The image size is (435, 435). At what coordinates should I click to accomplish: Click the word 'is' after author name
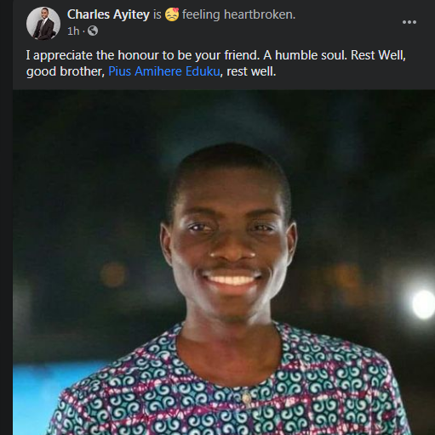(x=157, y=14)
